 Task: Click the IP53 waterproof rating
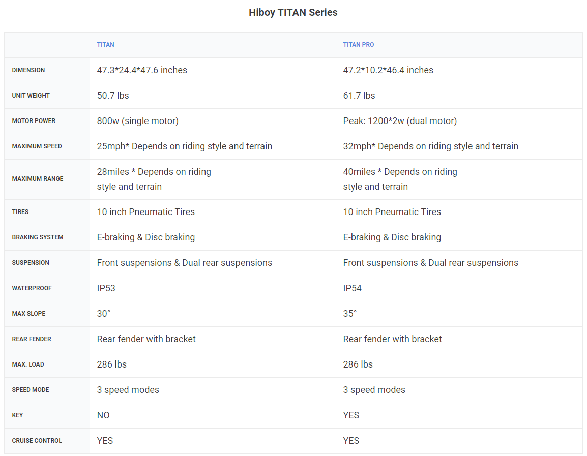click(x=106, y=288)
